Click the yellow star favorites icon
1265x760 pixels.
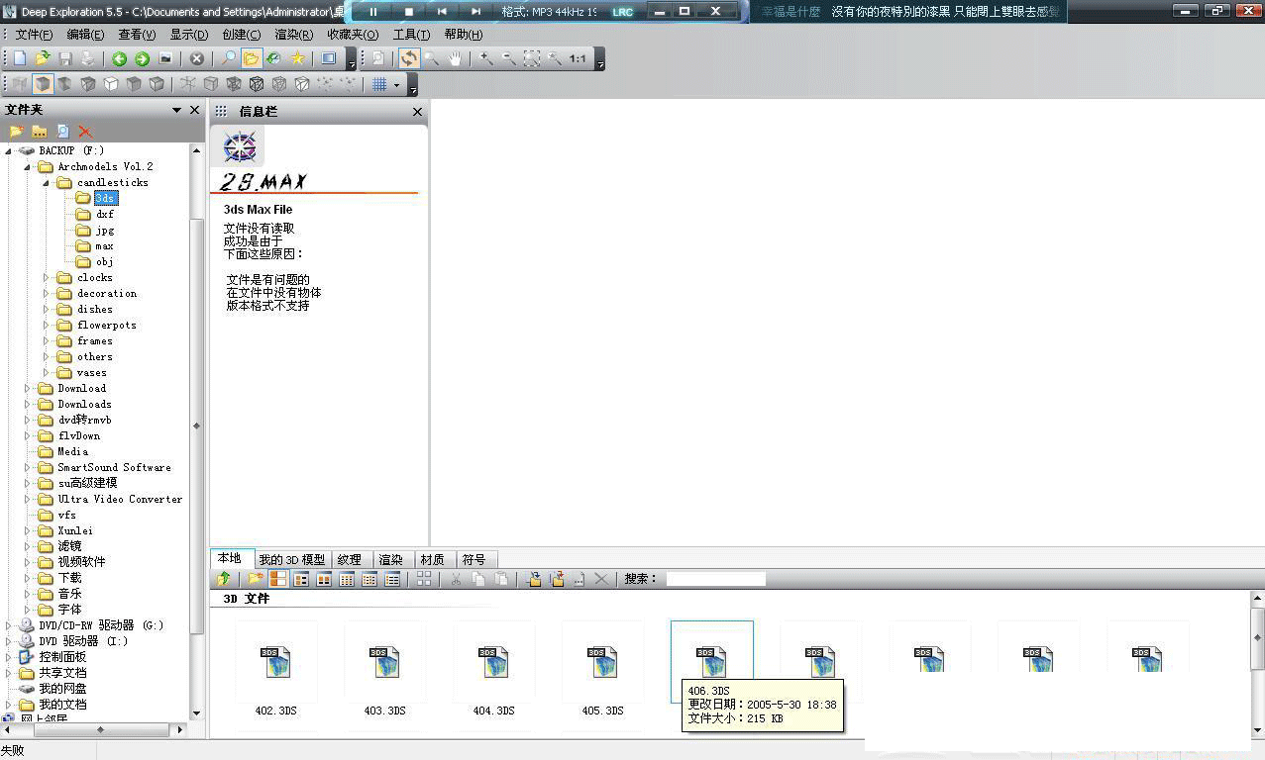297,58
